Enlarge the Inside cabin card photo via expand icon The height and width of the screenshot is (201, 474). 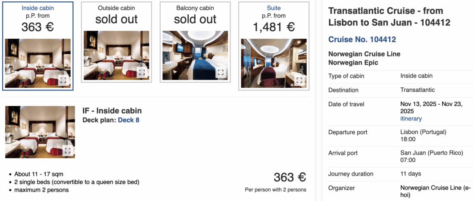point(63,80)
